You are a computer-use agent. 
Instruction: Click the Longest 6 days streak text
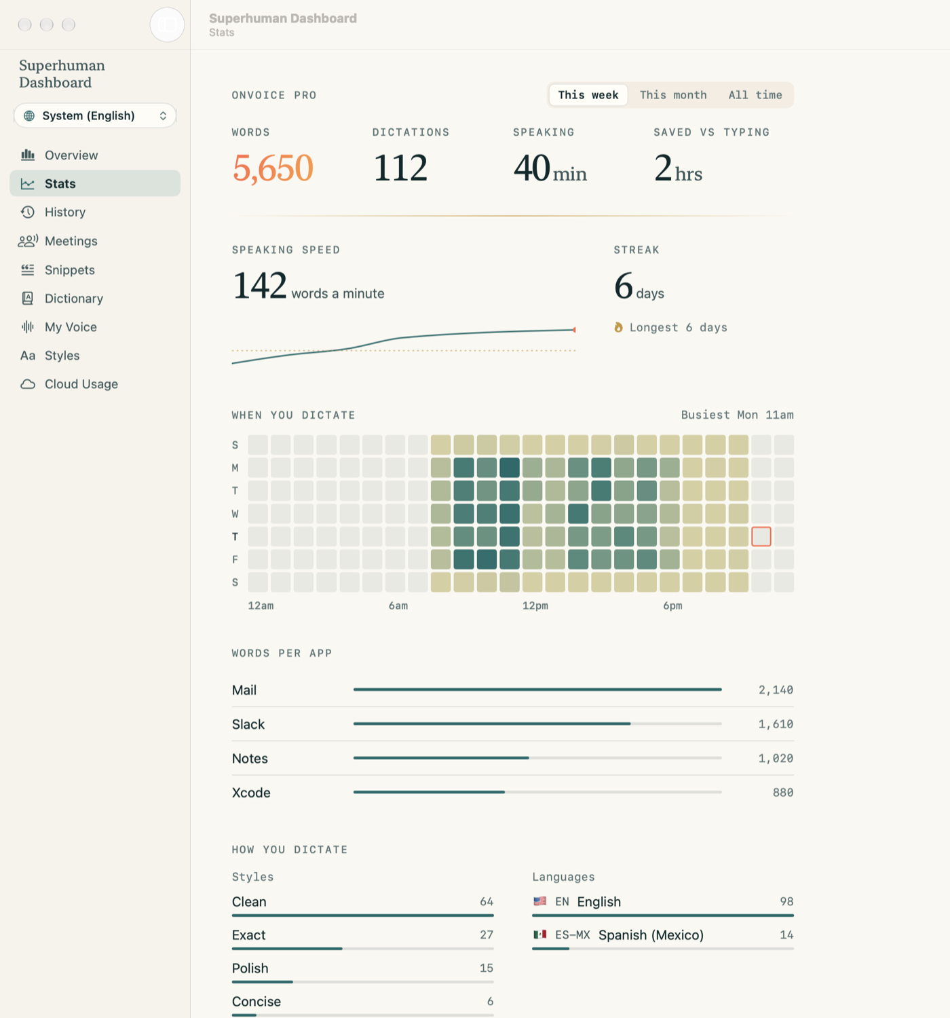679,327
